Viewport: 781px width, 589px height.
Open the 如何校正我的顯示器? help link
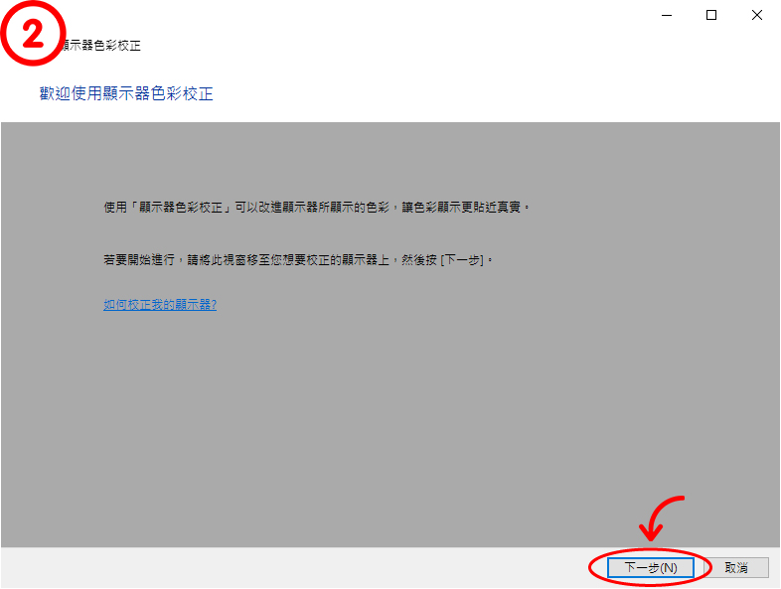[160, 305]
